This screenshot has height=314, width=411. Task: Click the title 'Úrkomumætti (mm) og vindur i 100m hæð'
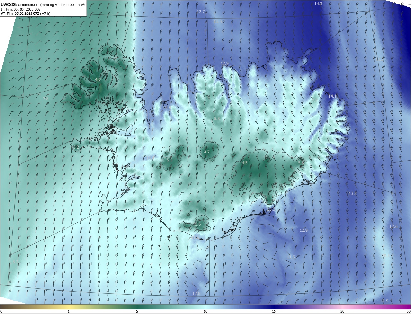[x=51, y=4]
